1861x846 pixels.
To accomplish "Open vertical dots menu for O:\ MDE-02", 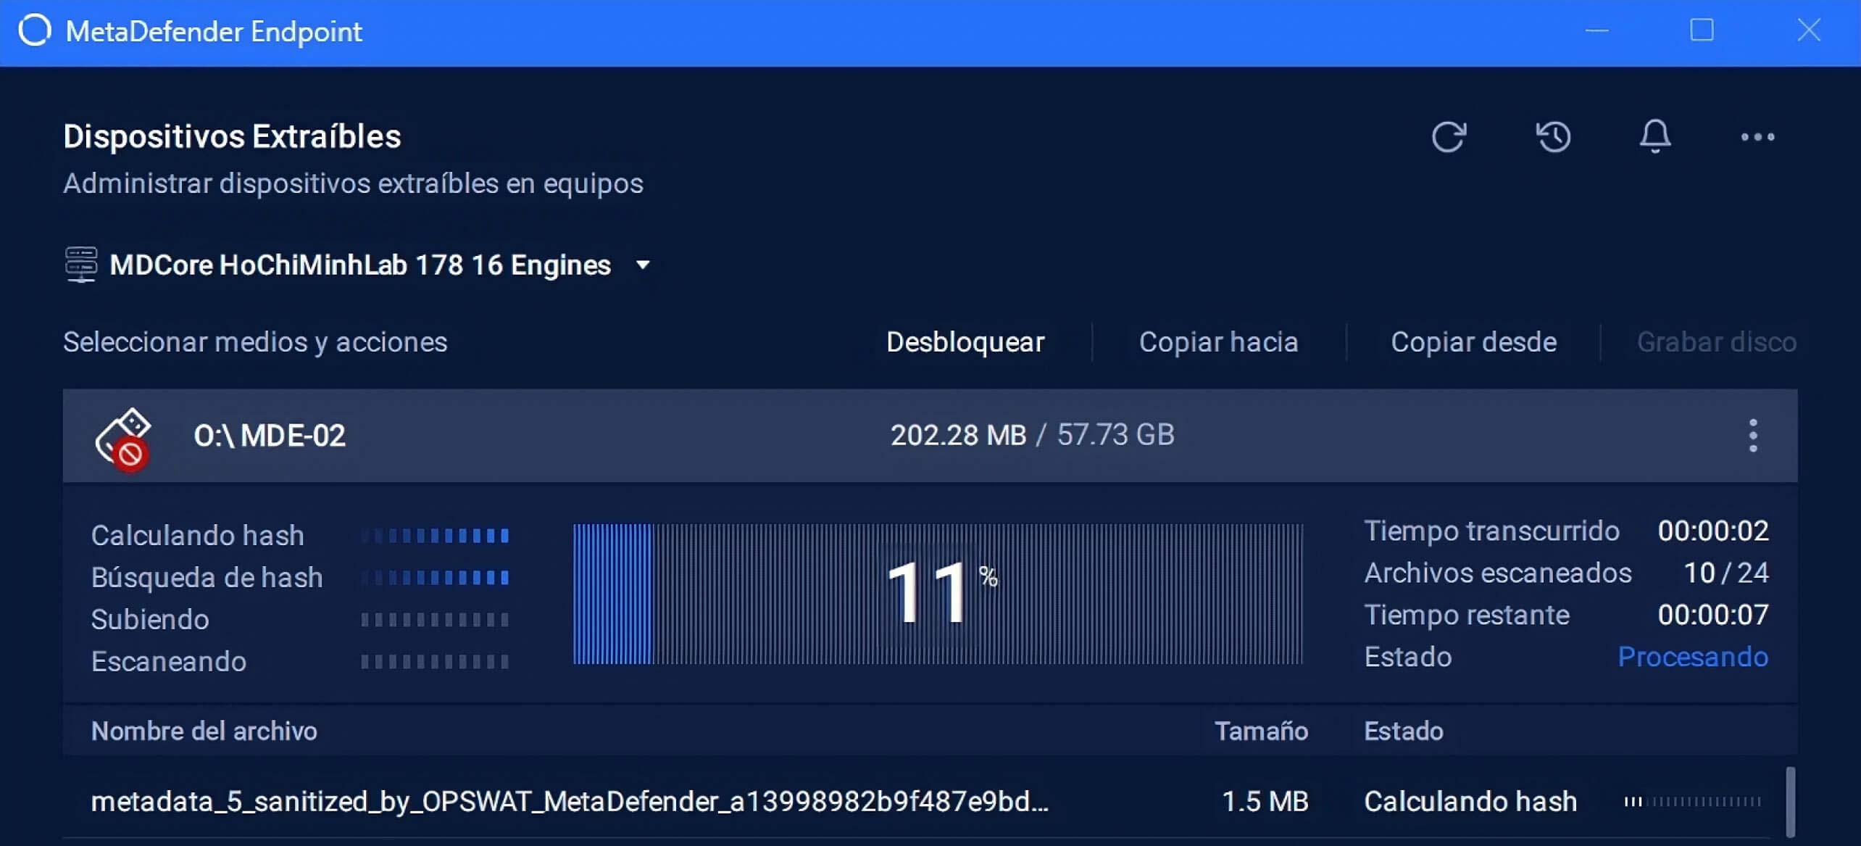I will [x=1753, y=436].
